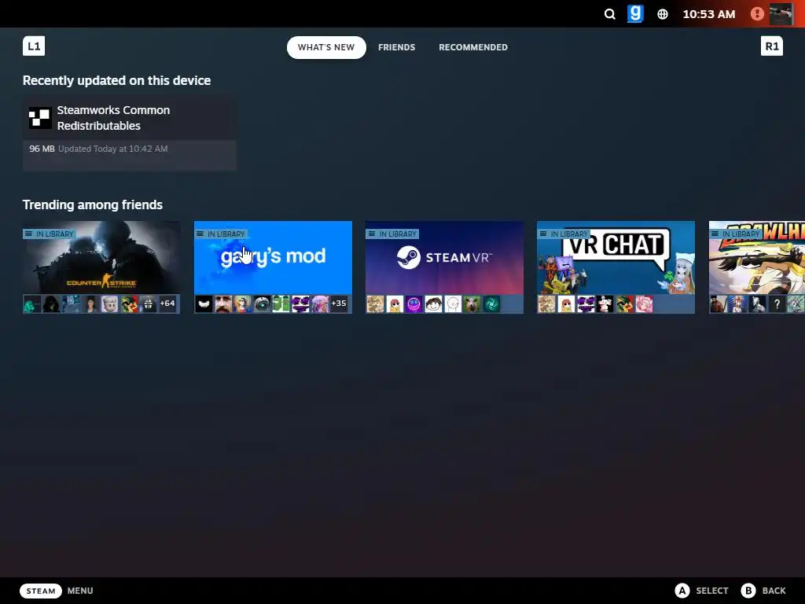Click the BACK label
Viewport: 805px width, 604px height.
coord(774,591)
